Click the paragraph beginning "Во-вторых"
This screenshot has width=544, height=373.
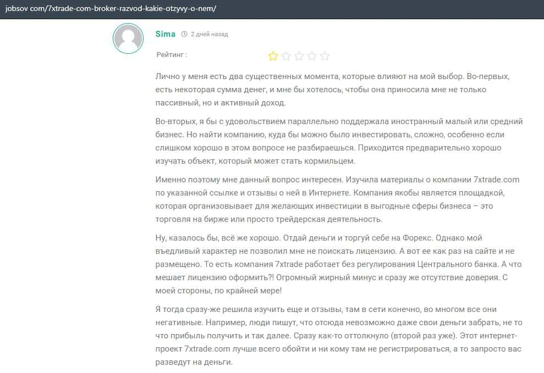(x=330, y=141)
